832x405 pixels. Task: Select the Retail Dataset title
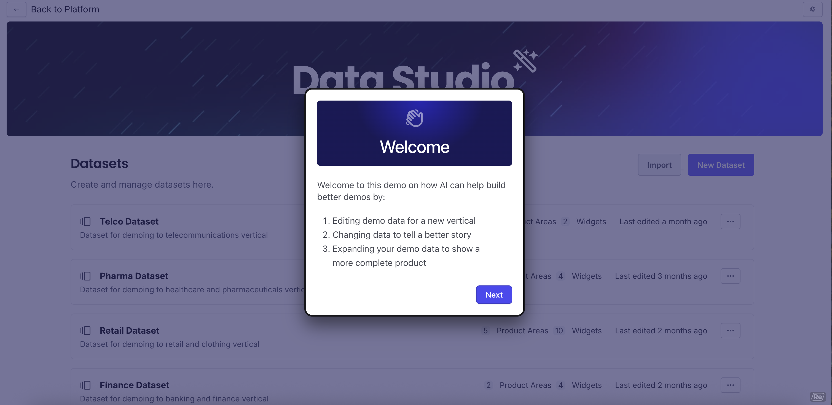tap(129, 330)
